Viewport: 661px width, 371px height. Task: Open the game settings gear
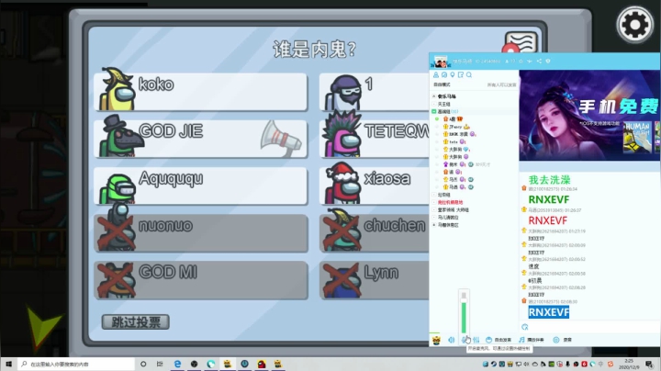(x=635, y=26)
